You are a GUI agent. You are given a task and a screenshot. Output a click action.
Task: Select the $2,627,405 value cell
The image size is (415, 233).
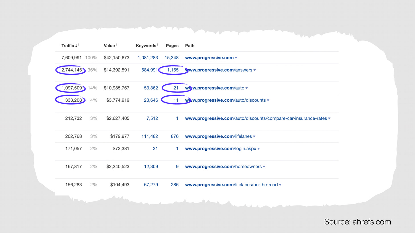point(118,118)
